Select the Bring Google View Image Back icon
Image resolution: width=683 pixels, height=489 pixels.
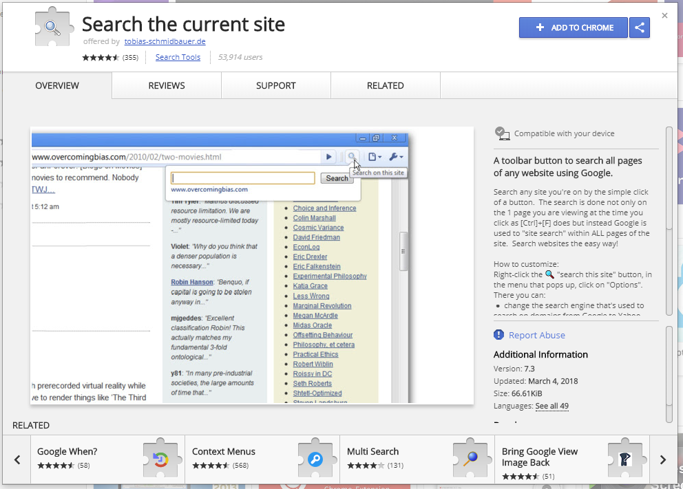[x=625, y=459]
